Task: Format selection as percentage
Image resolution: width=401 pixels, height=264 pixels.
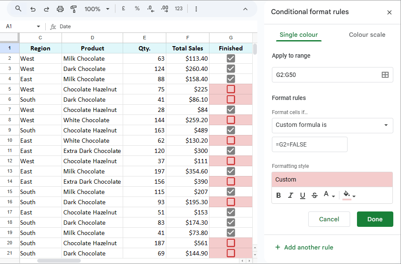Action: tap(137, 9)
